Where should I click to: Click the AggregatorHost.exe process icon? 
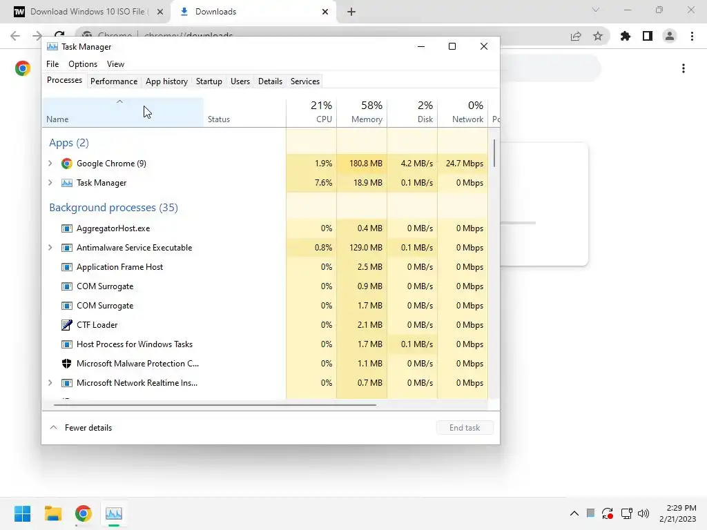[x=67, y=228]
